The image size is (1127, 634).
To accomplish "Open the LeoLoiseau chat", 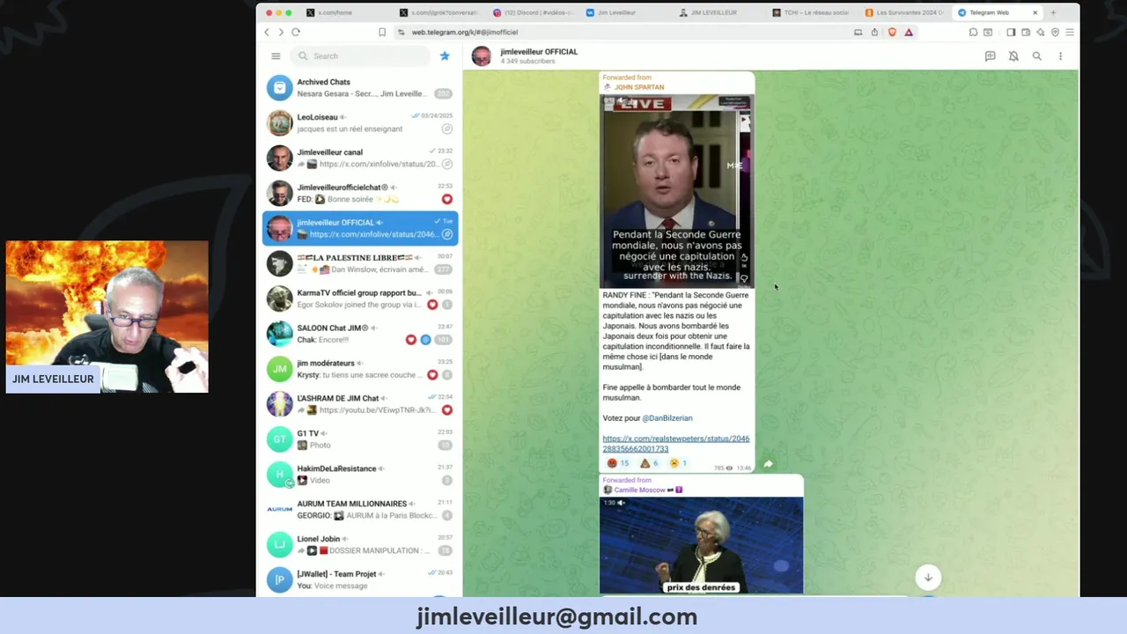I will click(x=360, y=122).
